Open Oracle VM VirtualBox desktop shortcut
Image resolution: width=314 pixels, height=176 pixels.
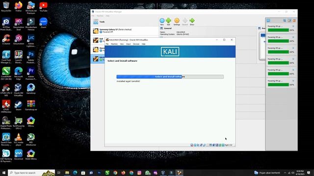(x=19, y=90)
